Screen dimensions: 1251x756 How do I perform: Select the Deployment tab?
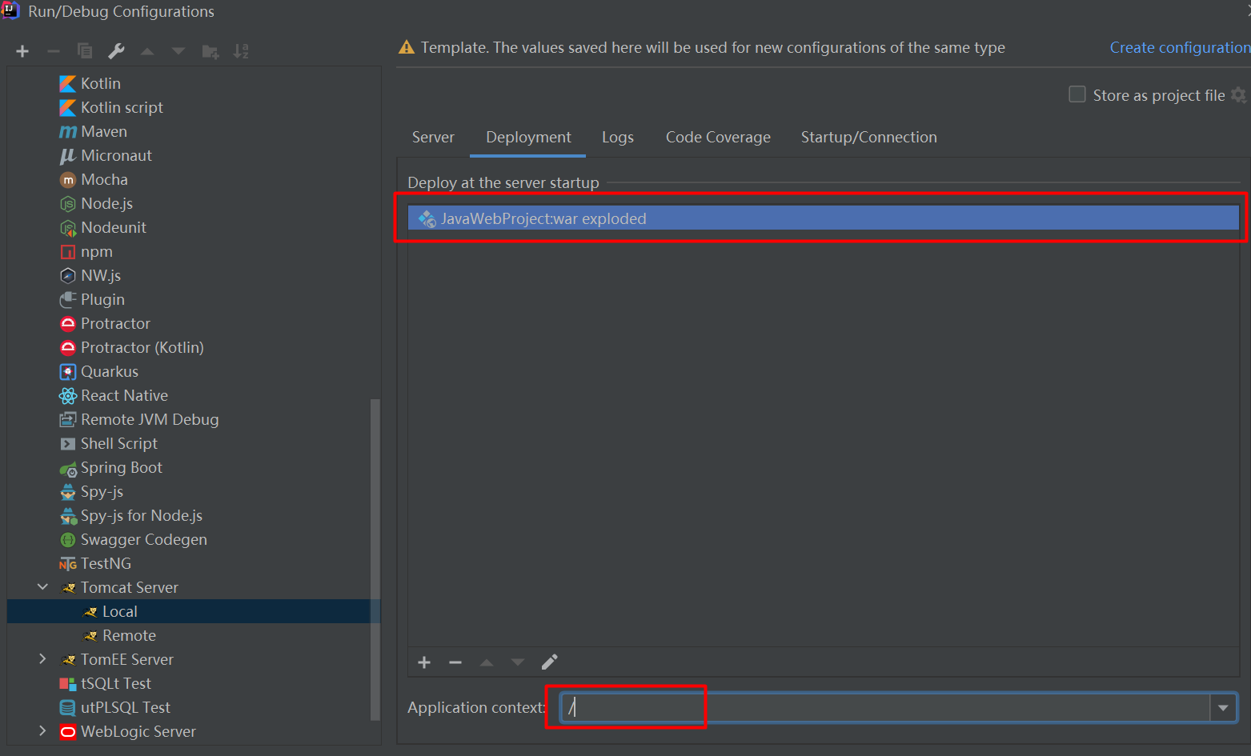[x=528, y=137]
